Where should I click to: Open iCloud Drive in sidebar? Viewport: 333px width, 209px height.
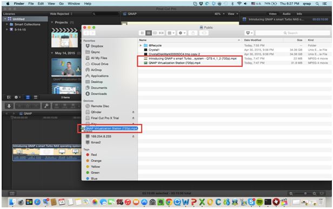pos(99,64)
